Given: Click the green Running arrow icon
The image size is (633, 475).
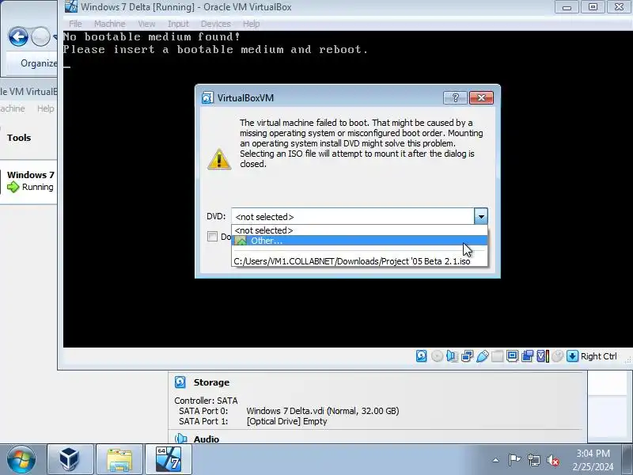Looking at the screenshot, I should pyautogui.click(x=13, y=187).
